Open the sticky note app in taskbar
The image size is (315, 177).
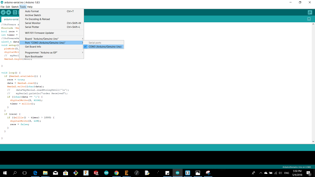[x=167, y=173]
